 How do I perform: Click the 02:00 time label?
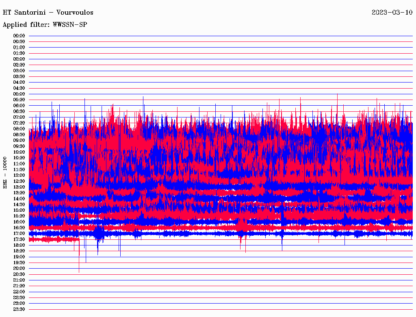coord(19,59)
